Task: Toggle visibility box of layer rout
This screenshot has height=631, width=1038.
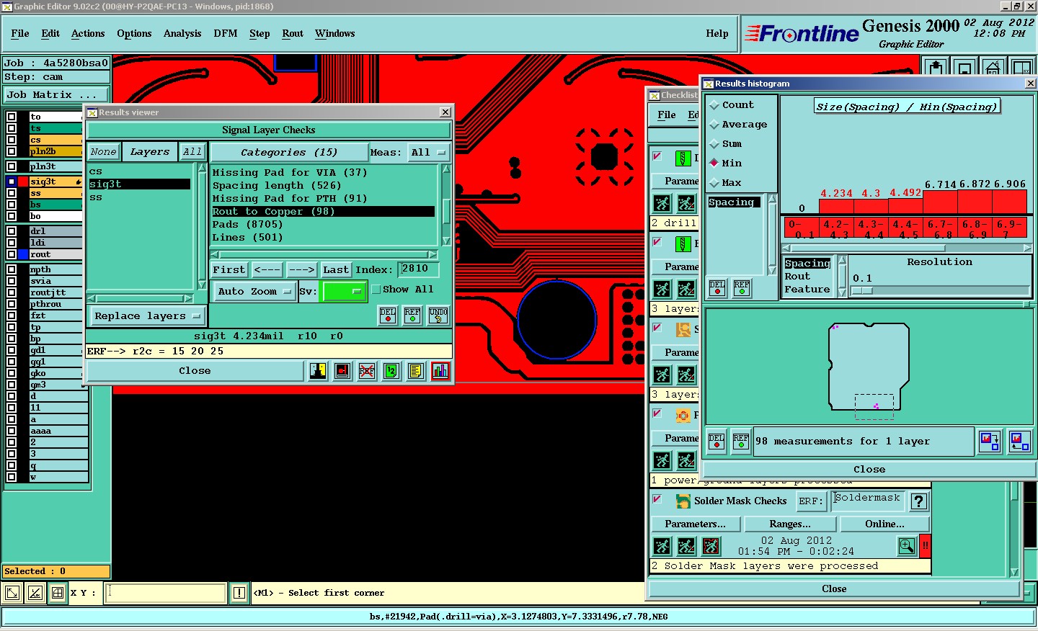Action: pyautogui.click(x=12, y=254)
